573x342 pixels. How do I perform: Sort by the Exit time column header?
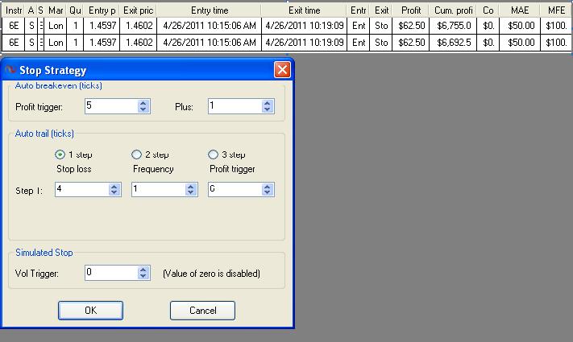(x=304, y=10)
